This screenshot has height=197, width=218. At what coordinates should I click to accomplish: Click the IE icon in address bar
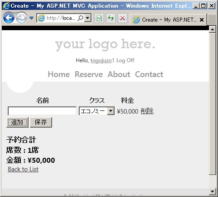coord(41,18)
